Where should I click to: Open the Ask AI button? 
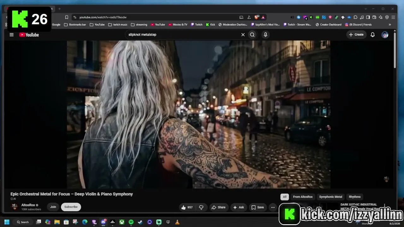pos(238,207)
